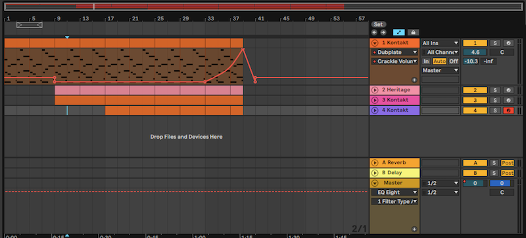Screen dimensions: 526x238
Task: Select the pink clip on Heritage track
Action: 149,90
